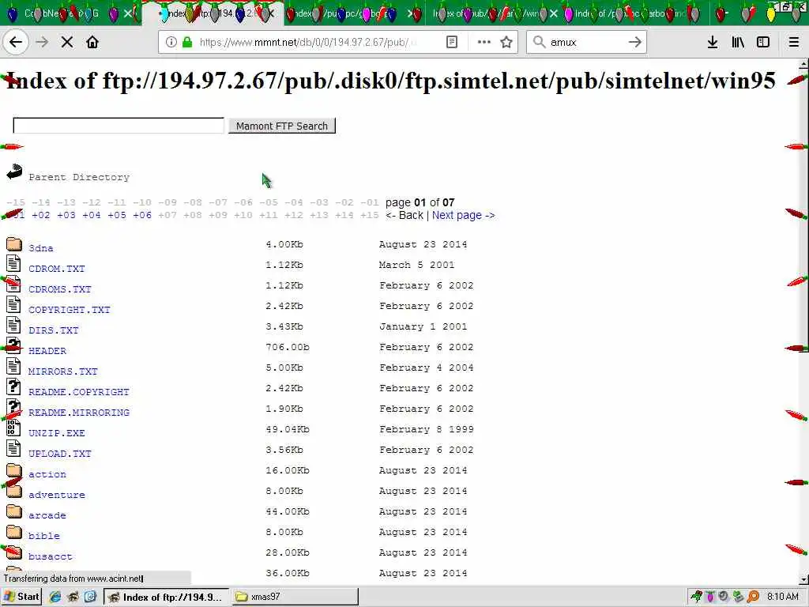Open the downloads arrow in toolbar

713,43
